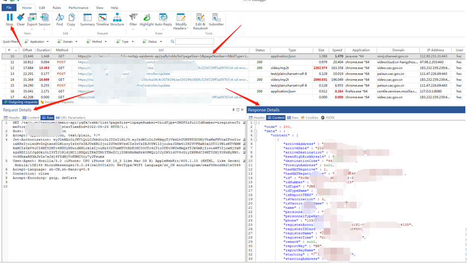Open the Performance ribbon tab
Image resolution: width=467 pixels, height=263 pixels.
[x=78, y=8]
